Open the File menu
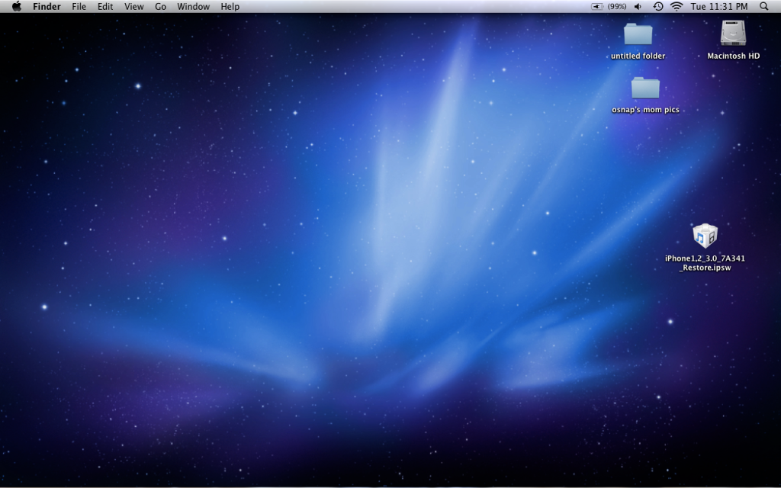The width and height of the screenshot is (781, 488). point(79,7)
